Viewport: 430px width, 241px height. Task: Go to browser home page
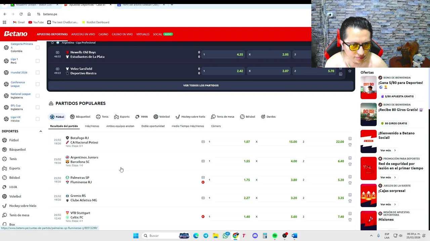(29, 14)
